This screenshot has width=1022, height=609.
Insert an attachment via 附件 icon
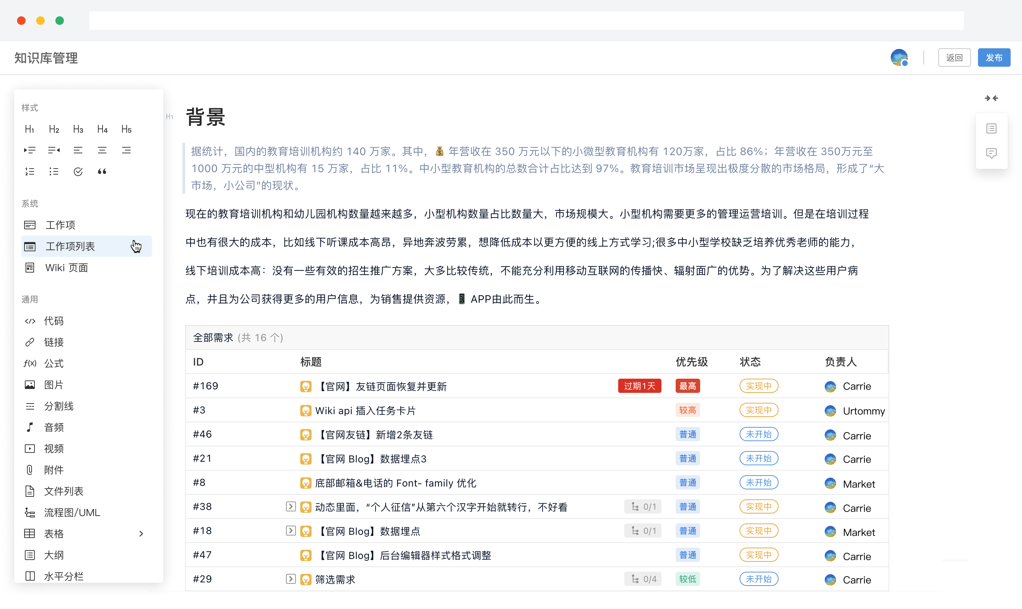coord(45,470)
